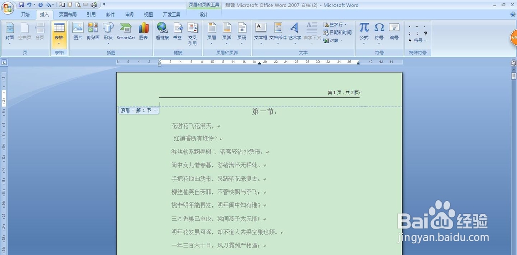Insert a SmartArt graphic
Viewport: 517px width, 255px height.
tap(126, 31)
